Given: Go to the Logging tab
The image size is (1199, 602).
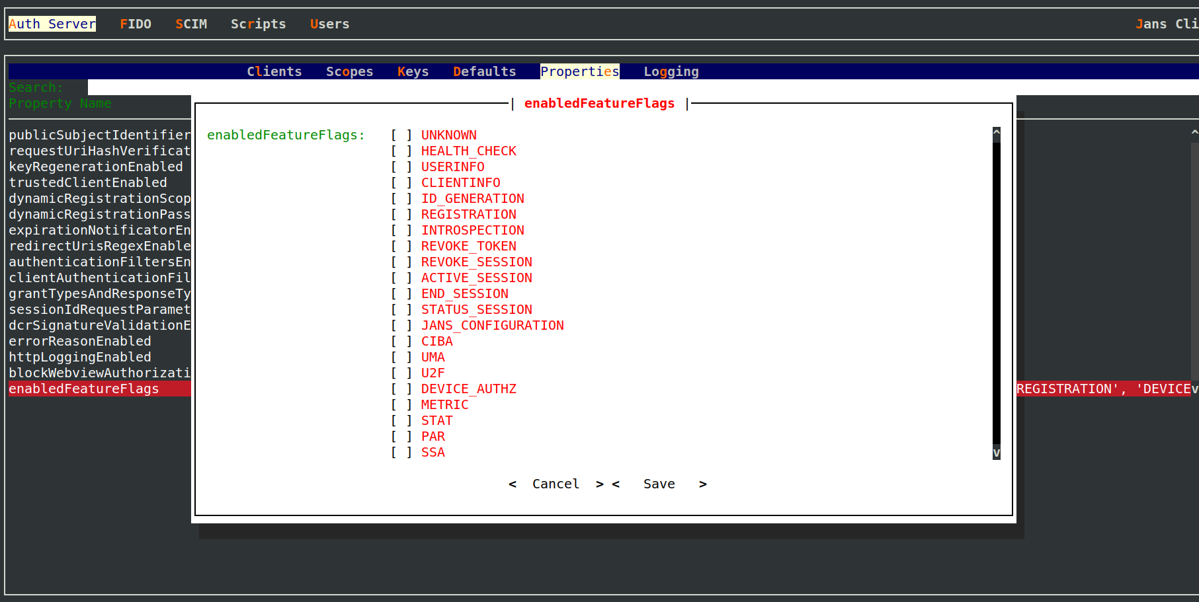Looking at the screenshot, I should [671, 72].
